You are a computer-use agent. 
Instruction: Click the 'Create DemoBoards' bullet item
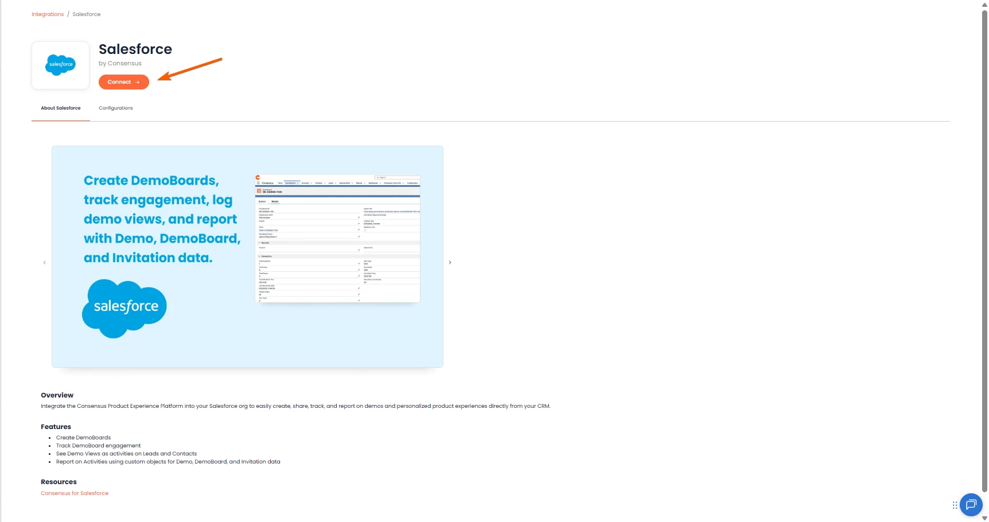coord(83,438)
